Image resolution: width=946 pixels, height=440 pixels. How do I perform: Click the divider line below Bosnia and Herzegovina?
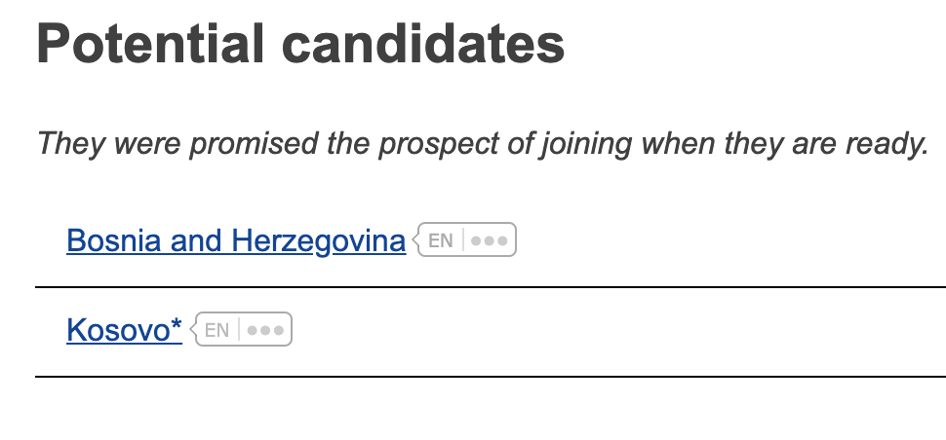pos(490,287)
